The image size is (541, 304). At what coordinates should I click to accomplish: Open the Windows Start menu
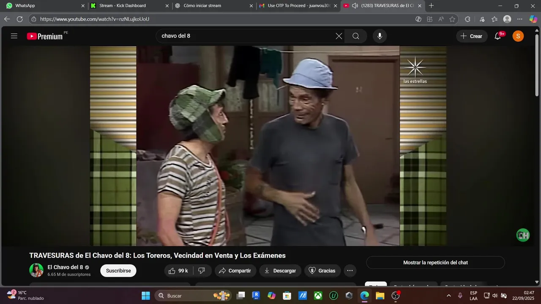coord(145,296)
